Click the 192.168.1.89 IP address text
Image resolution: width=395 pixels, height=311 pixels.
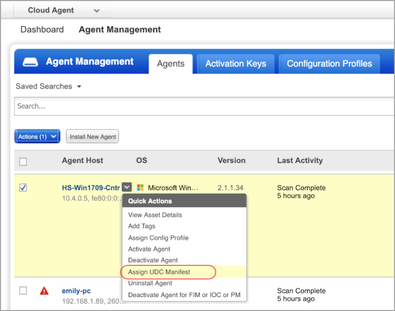(83, 301)
